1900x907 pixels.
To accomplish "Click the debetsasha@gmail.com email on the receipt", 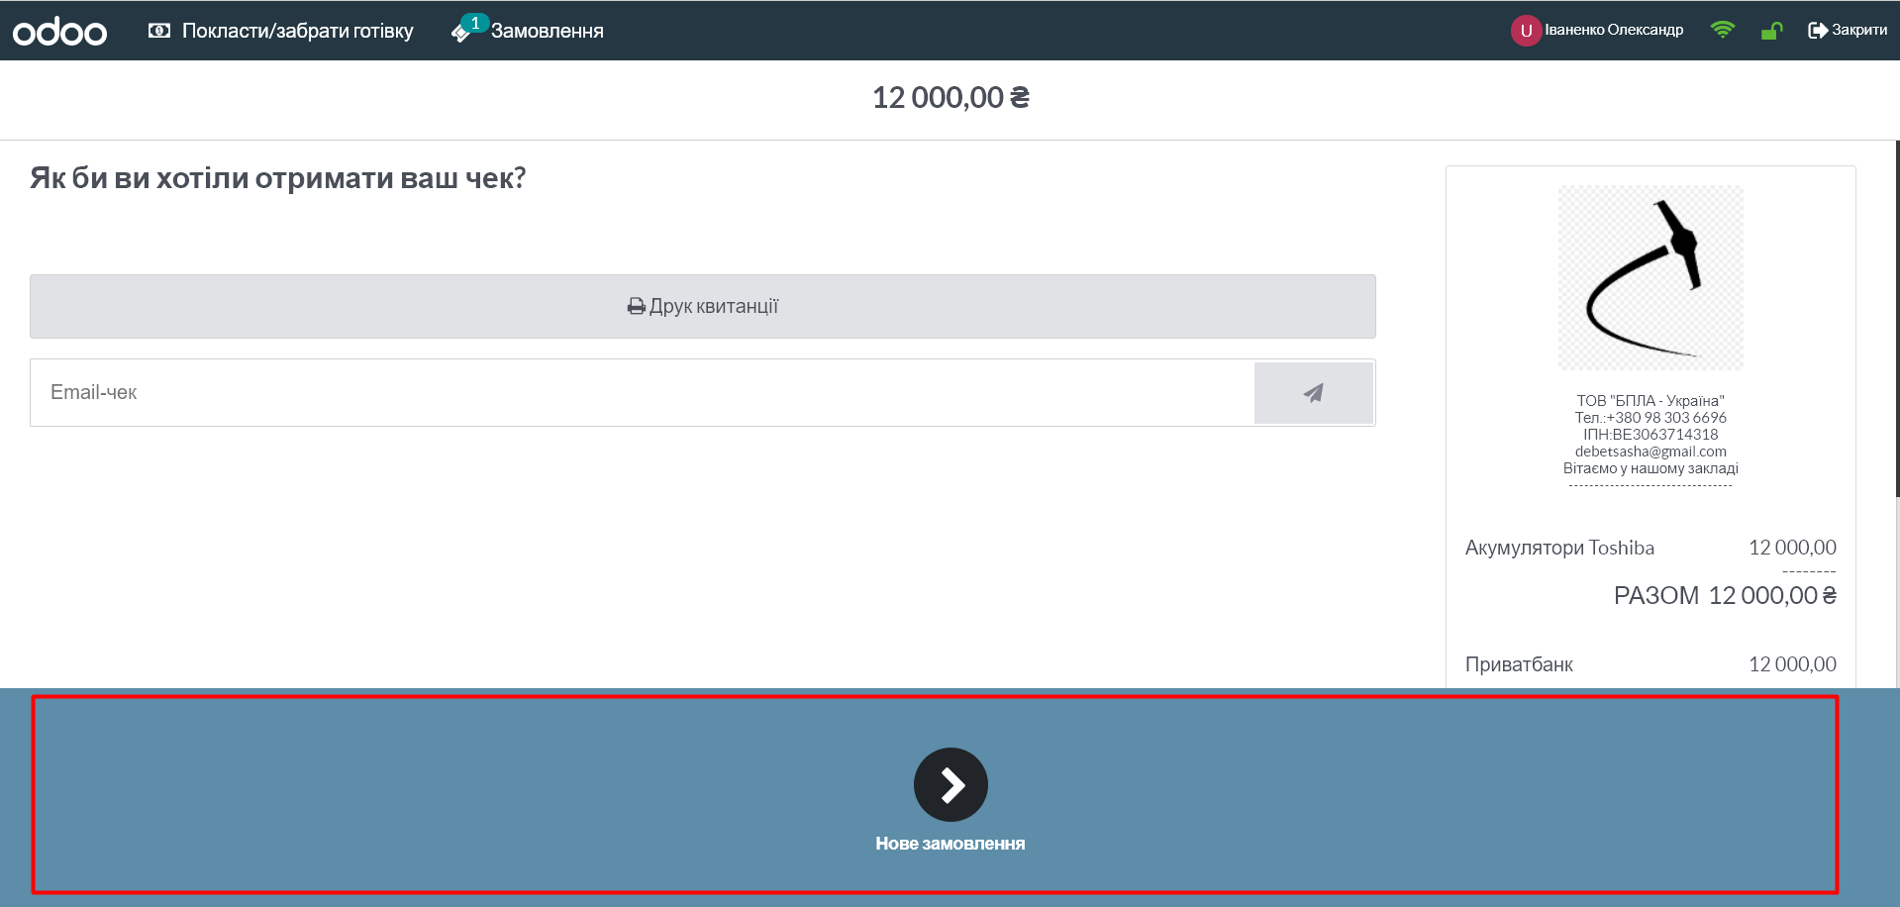I will [x=1650, y=452].
